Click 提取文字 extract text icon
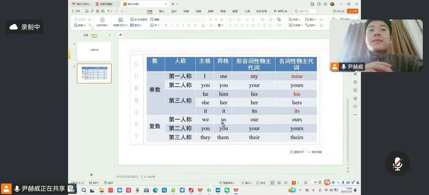429x195 pixels. point(292,152)
